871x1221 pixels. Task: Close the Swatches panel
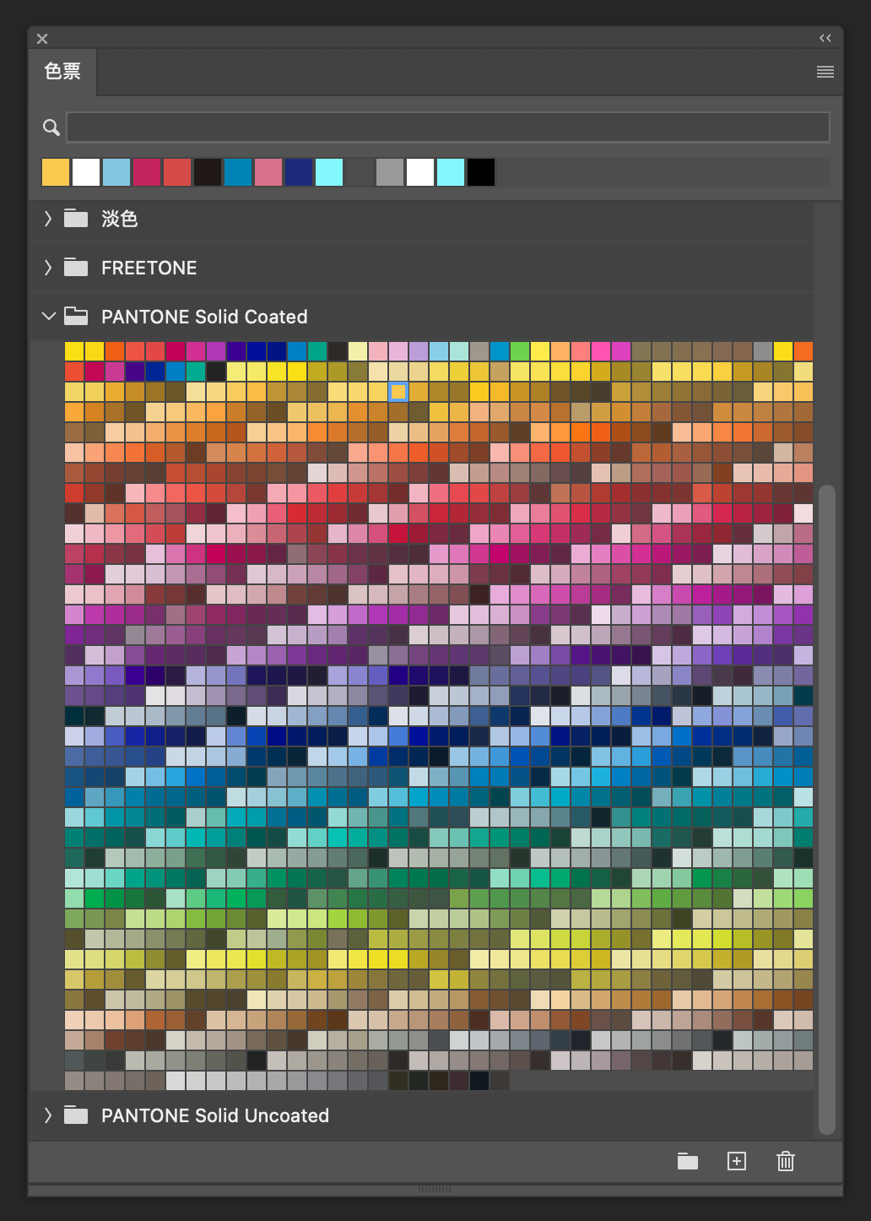coord(42,39)
